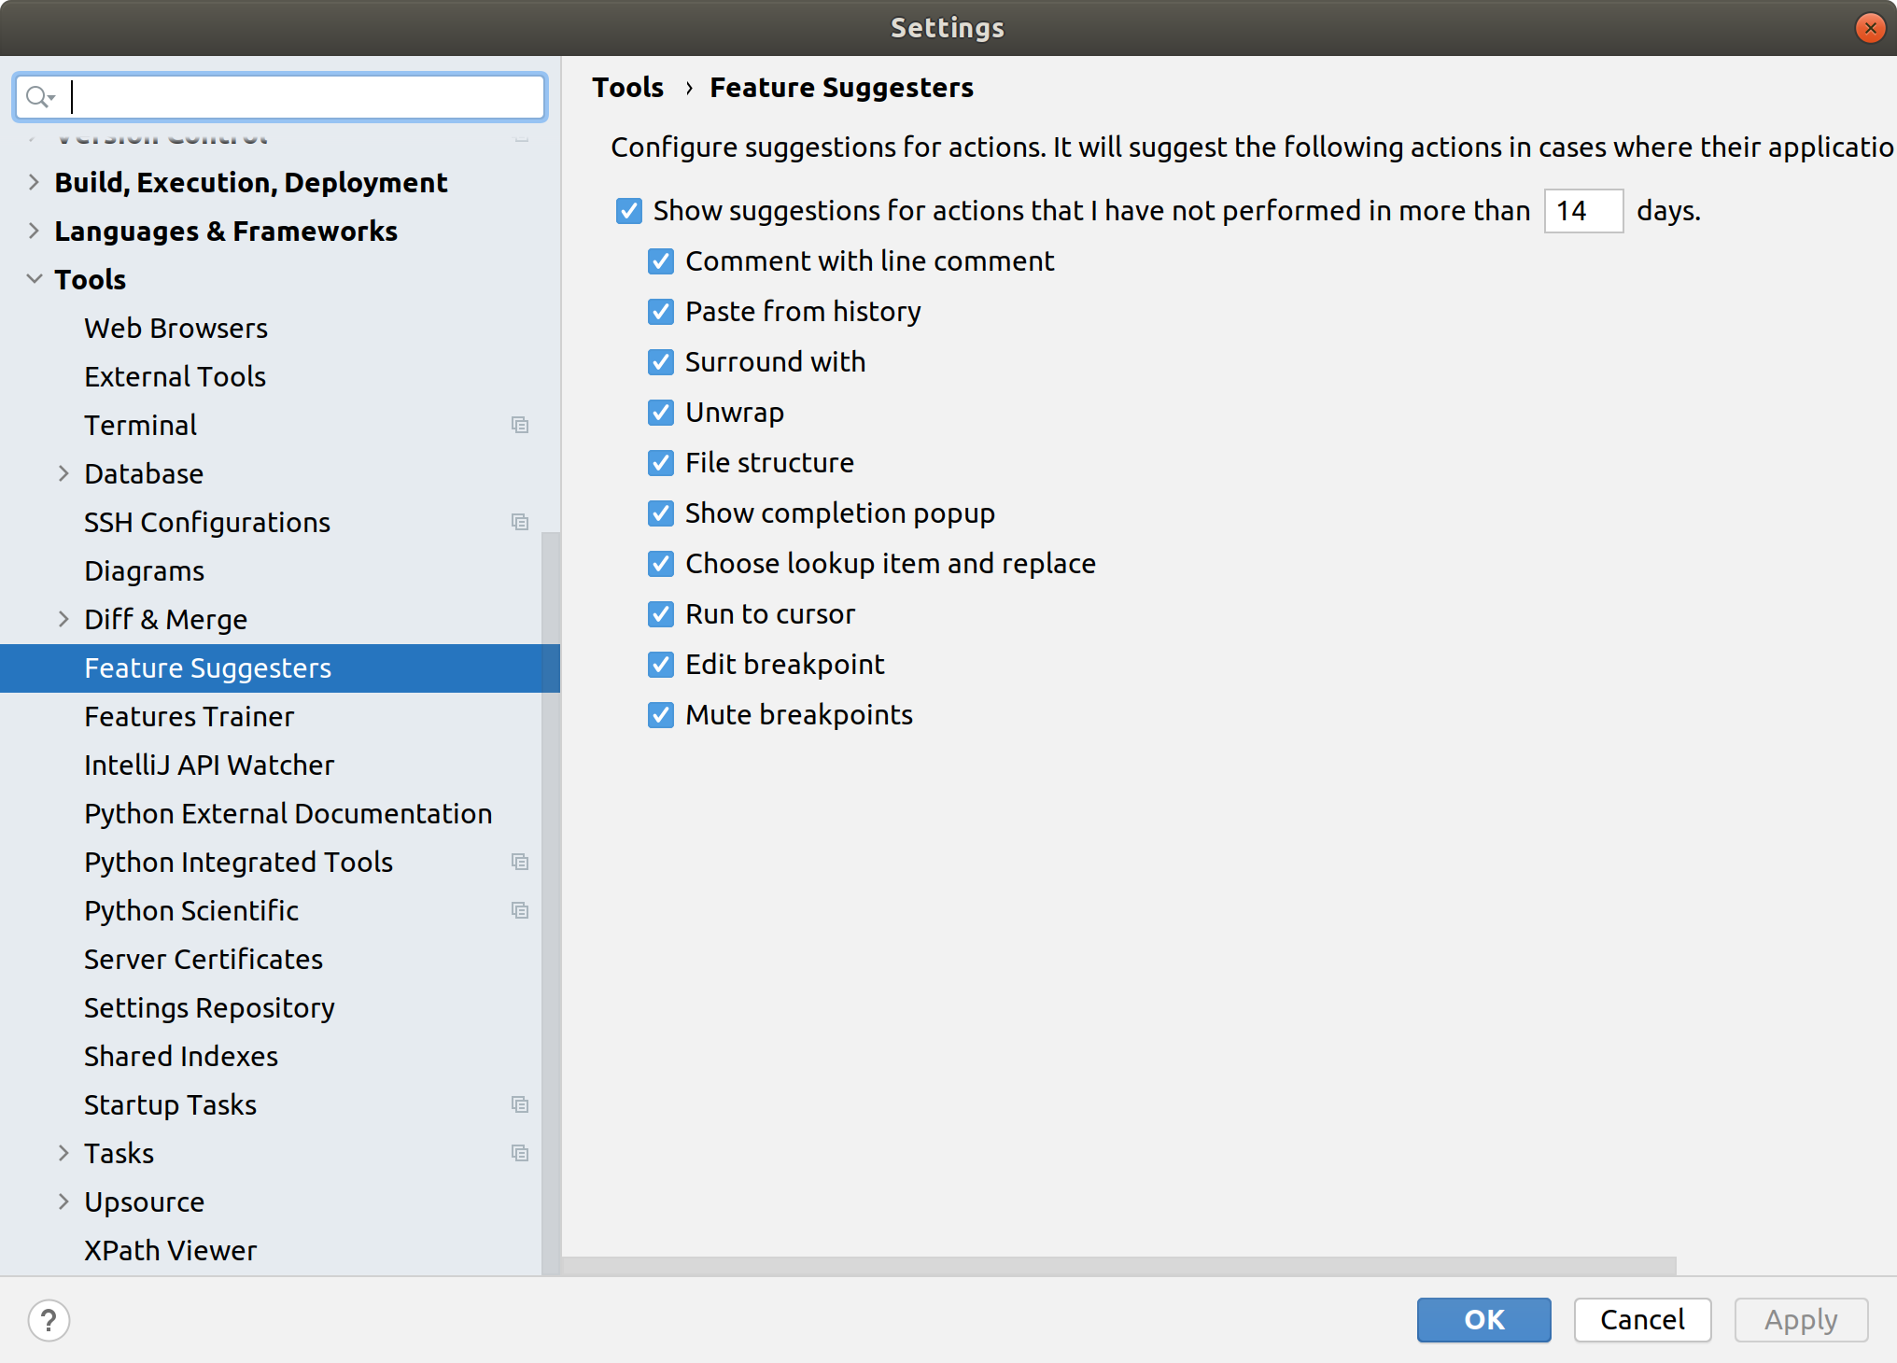This screenshot has height=1363, width=1897.
Task: Expand the Database settings node
Action: (63, 474)
